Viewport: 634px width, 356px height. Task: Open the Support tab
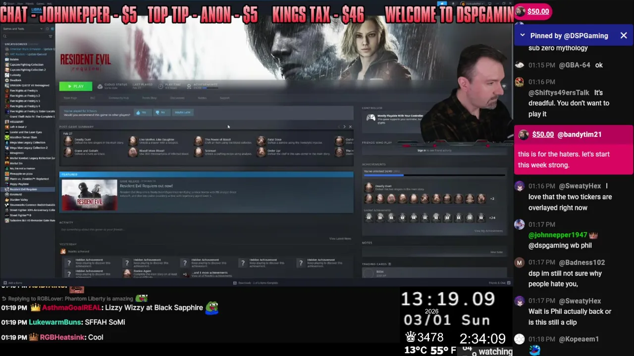click(x=224, y=98)
